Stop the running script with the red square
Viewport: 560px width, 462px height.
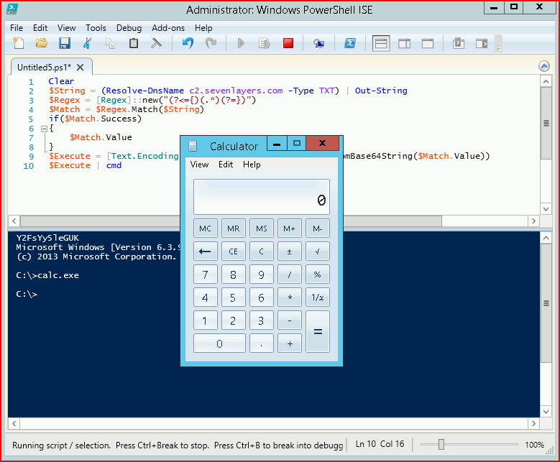pos(288,43)
